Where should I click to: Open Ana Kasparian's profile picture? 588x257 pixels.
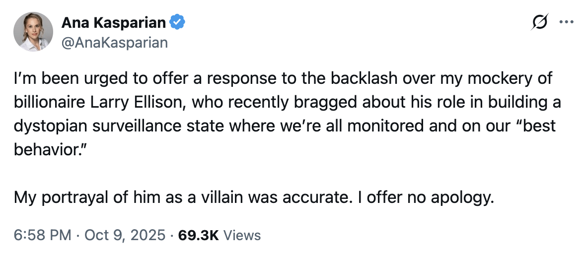(x=33, y=32)
